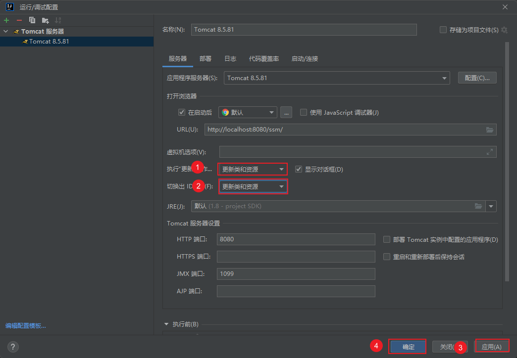The width and height of the screenshot is (517, 358).
Task: Toggle 显示对话框 checkbox
Action: click(299, 169)
